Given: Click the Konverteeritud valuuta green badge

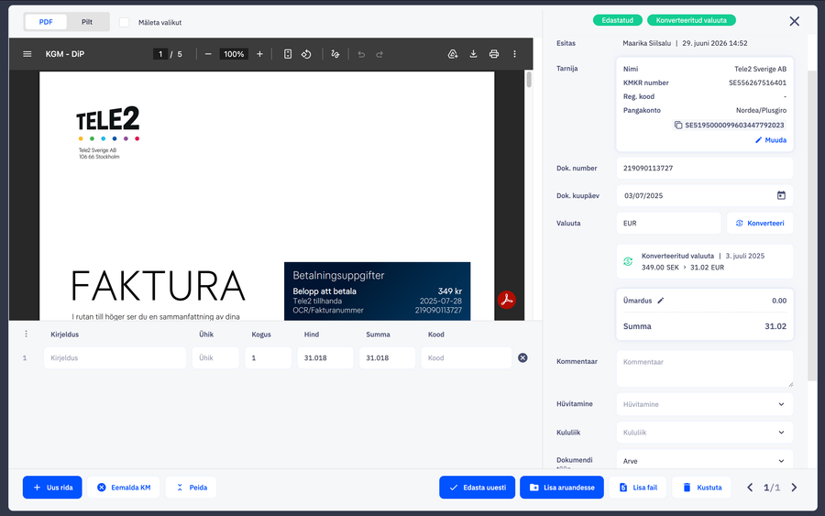Looking at the screenshot, I should 691,20.
